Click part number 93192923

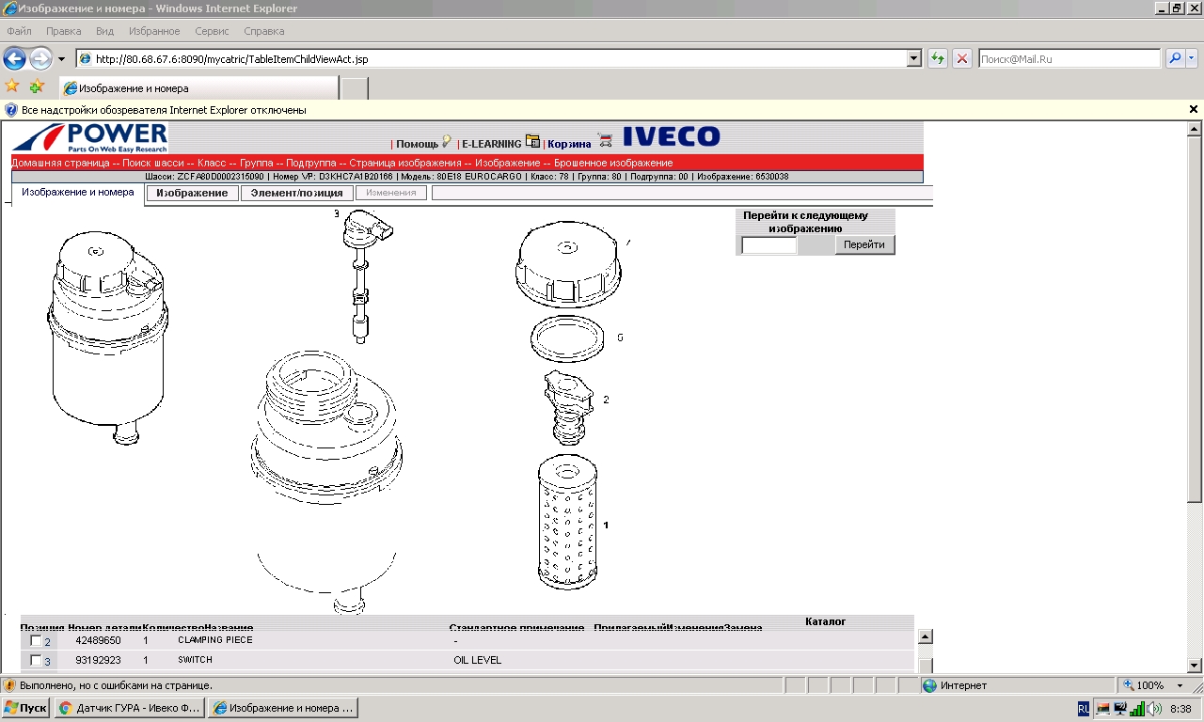point(98,660)
